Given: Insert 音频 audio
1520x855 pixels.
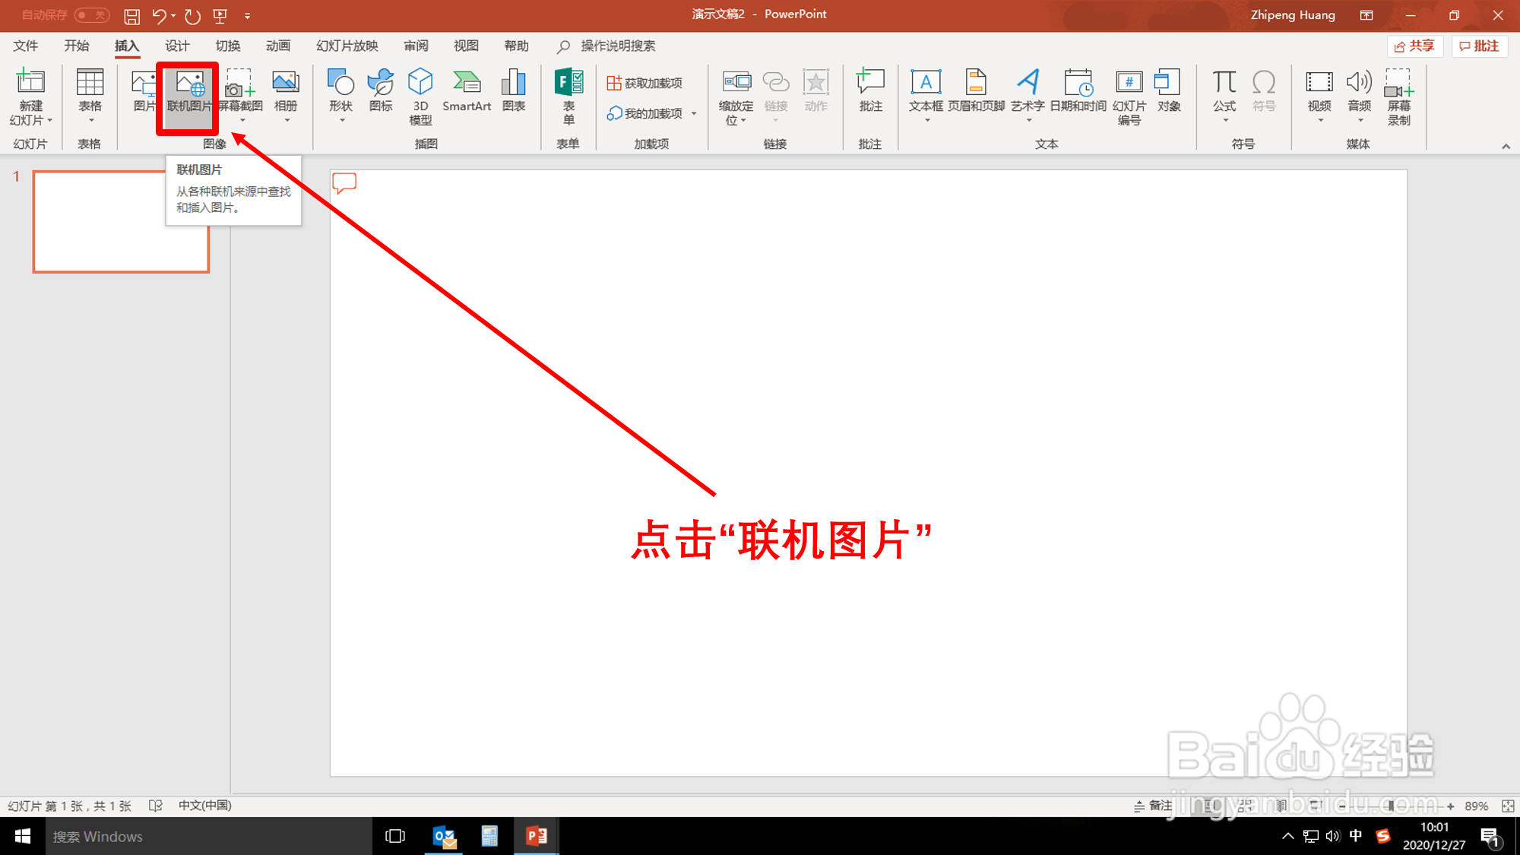Looking at the screenshot, I should pyautogui.click(x=1359, y=95).
